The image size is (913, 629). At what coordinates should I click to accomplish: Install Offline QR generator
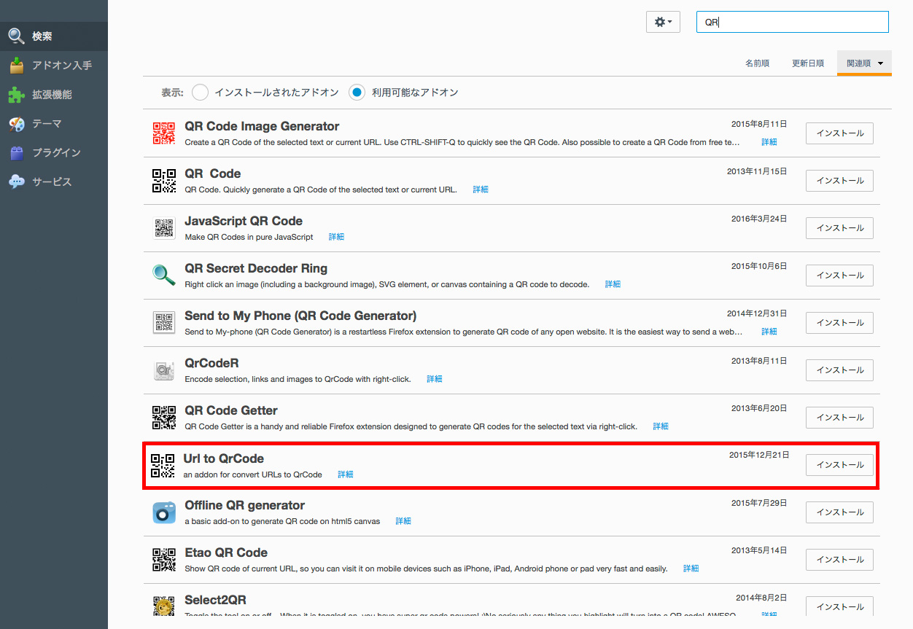839,512
